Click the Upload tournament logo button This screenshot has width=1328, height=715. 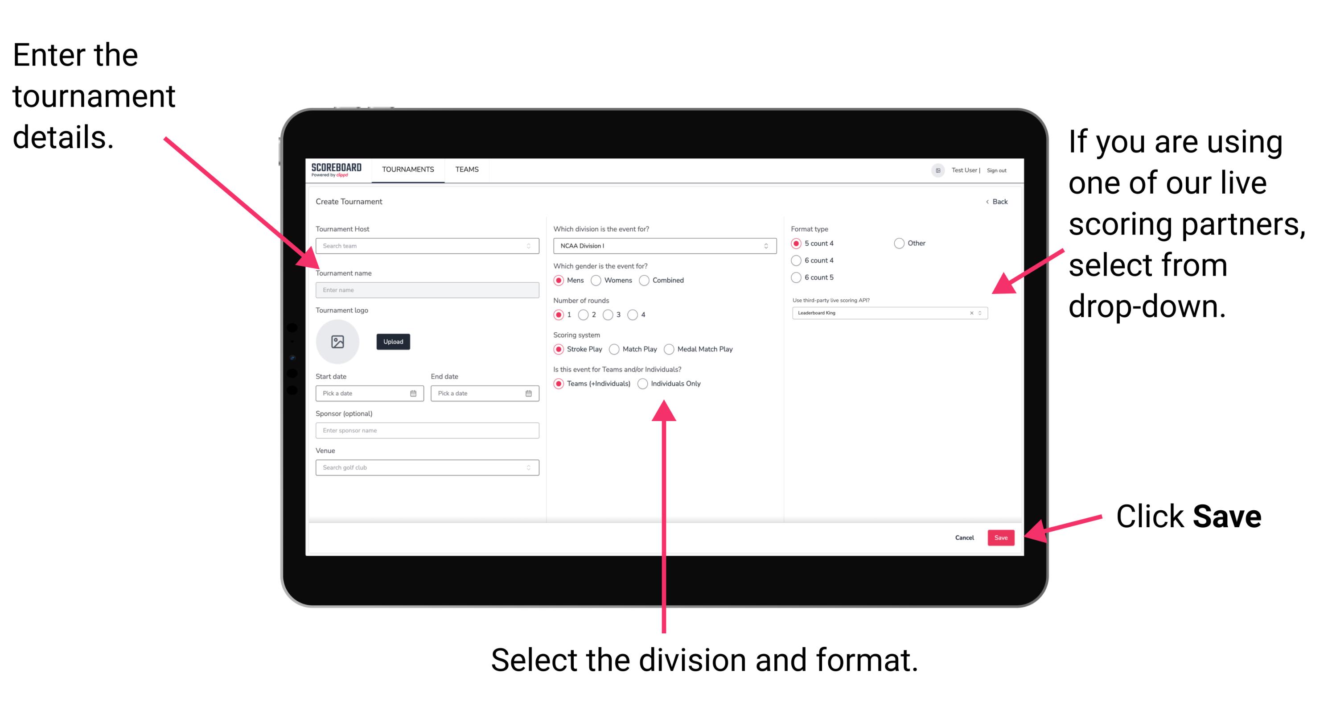pyautogui.click(x=393, y=342)
